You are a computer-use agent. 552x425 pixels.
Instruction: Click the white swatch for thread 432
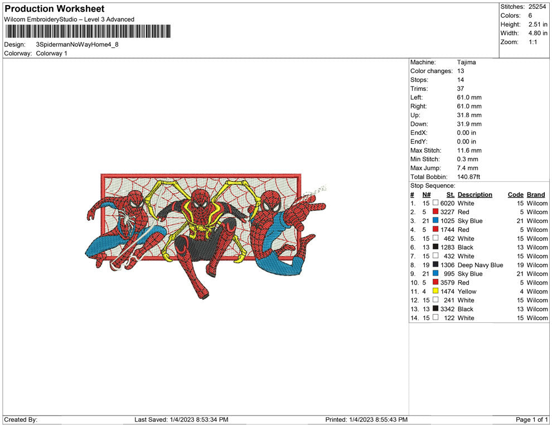coord(435,255)
